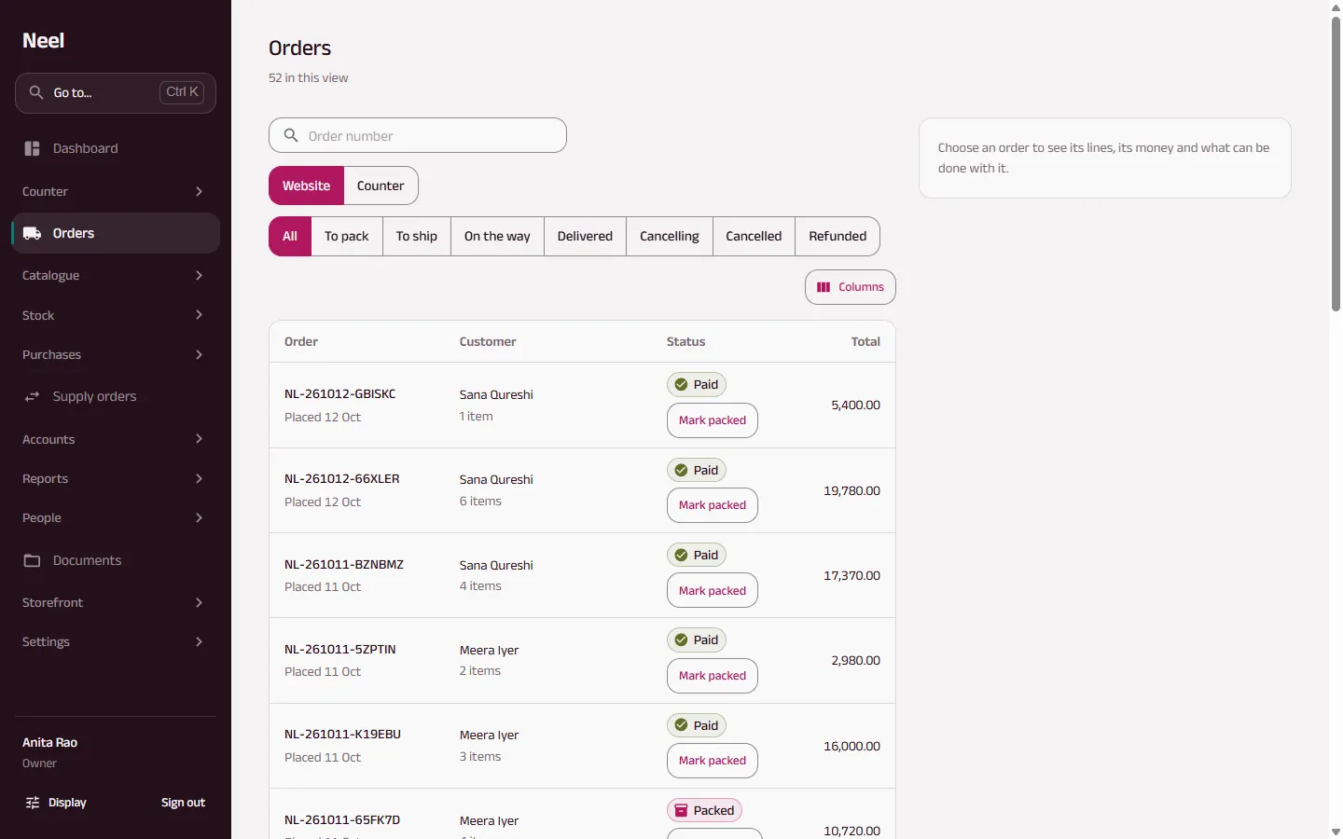This screenshot has height=839, width=1343.
Task: Select the All status filter tab
Action: point(290,236)
